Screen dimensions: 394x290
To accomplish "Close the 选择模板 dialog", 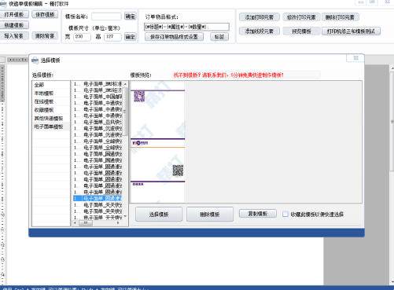I will coord(355,58).
